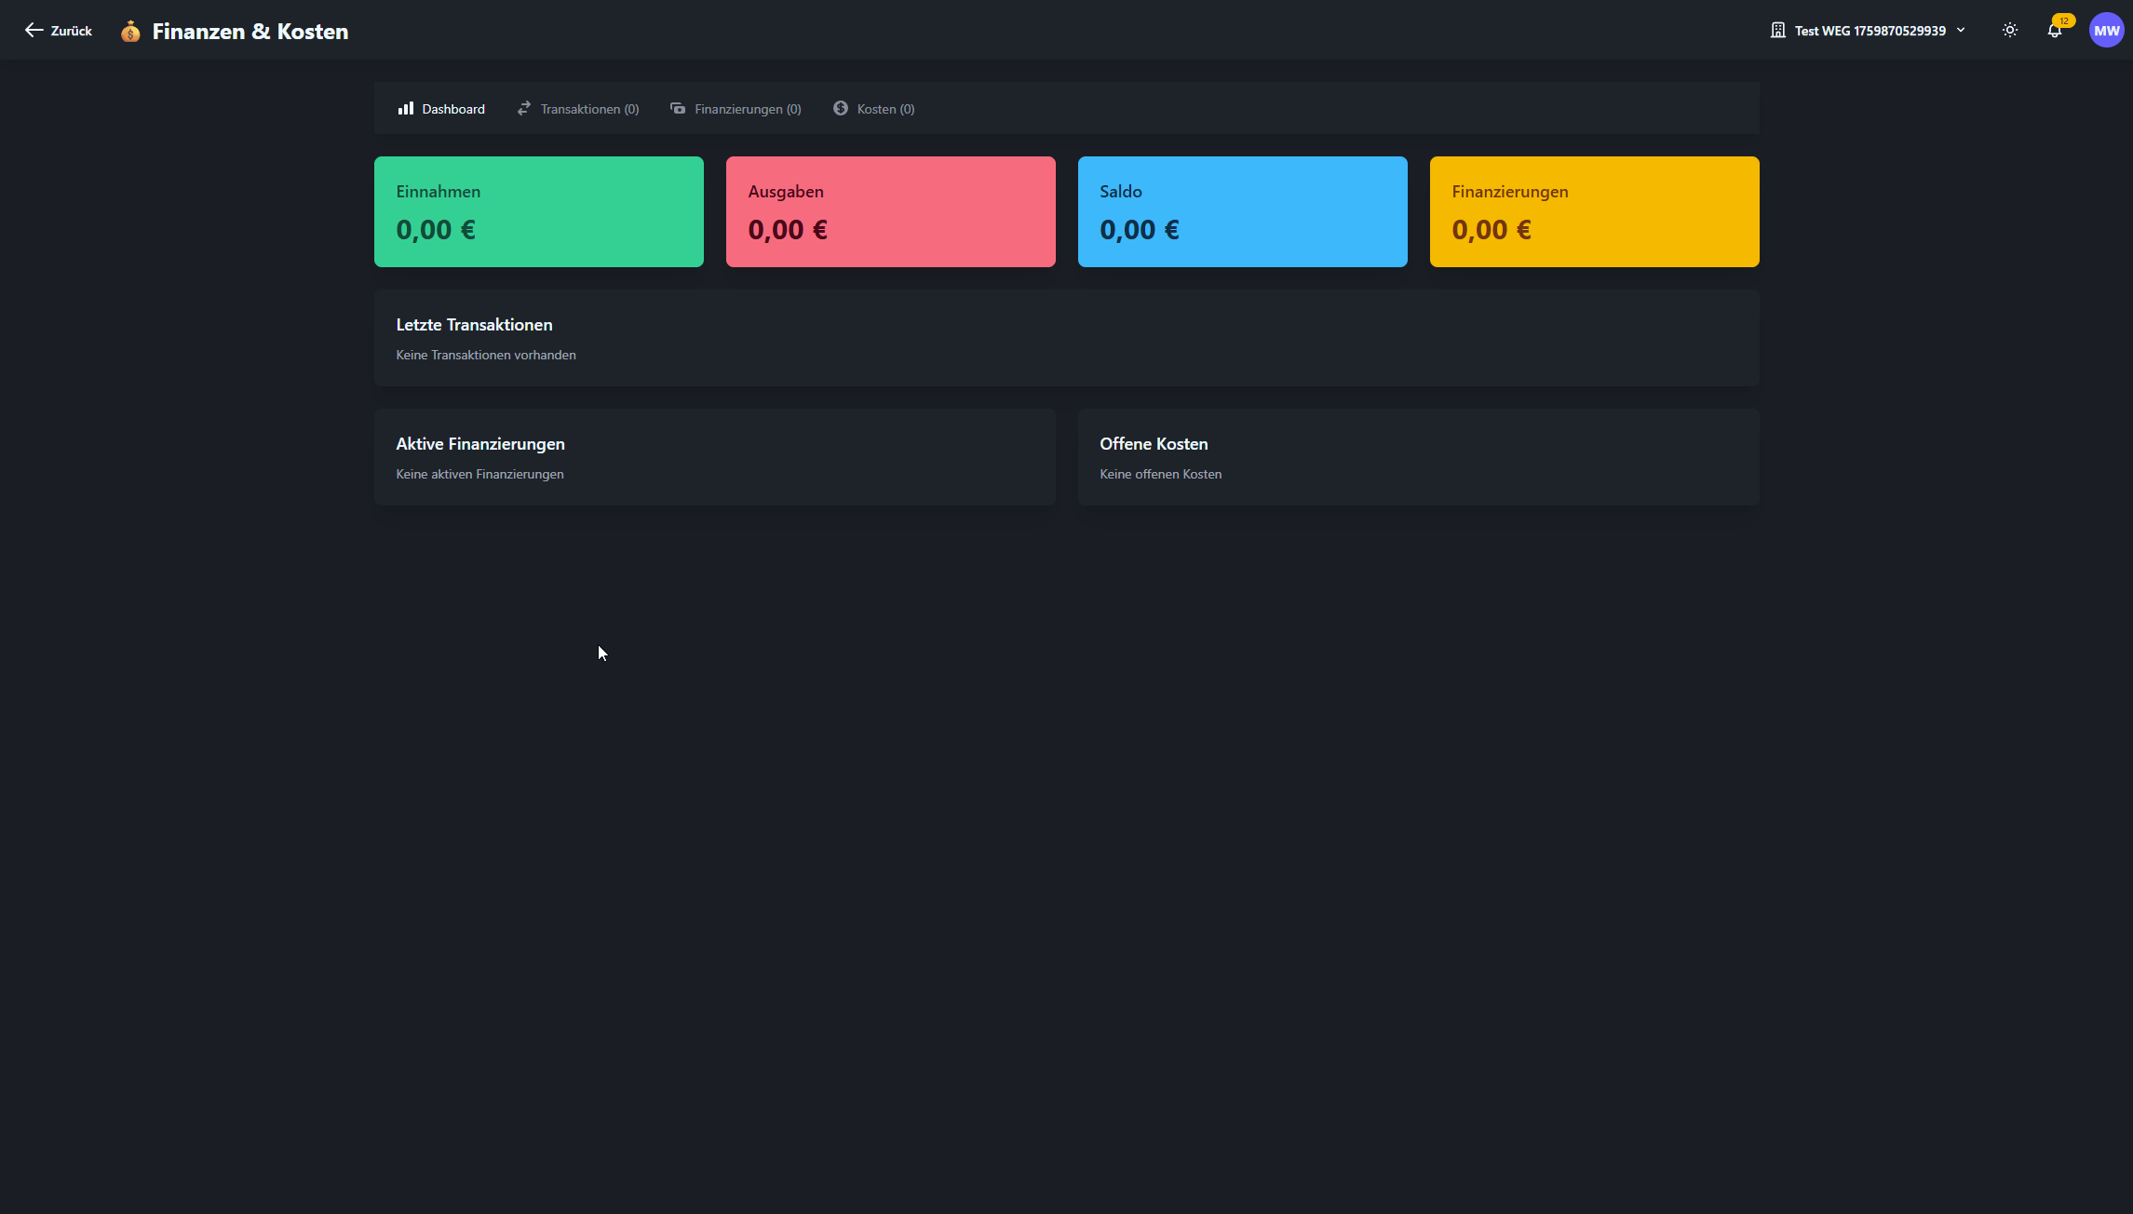Click the notification count badge
Viewport: 2133px width, 1214px height.
point(2064,20)
